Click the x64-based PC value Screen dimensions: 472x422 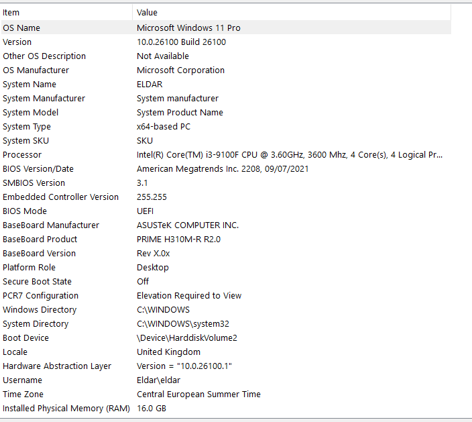coord(164,127)
